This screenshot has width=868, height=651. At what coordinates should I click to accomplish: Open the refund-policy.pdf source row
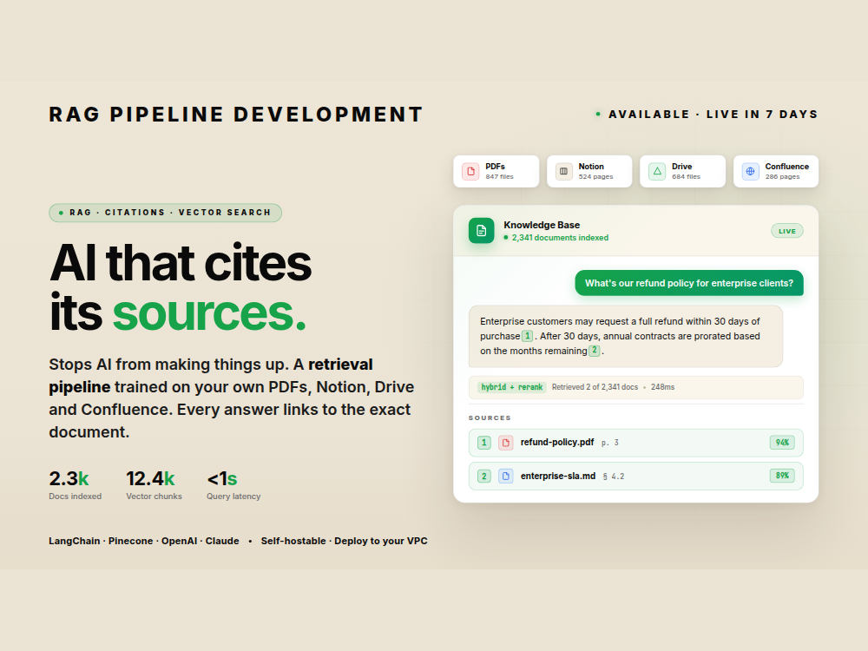pyautogui.click(x=635, y=443)
